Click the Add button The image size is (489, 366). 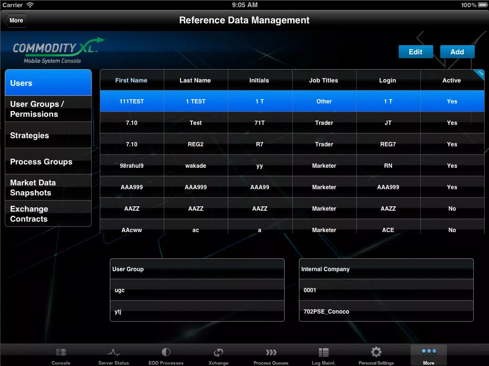tap(457, 51)
